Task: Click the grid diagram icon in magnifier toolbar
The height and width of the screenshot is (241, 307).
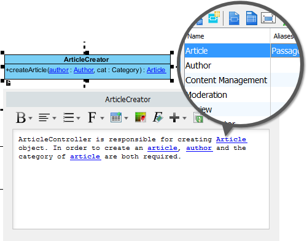Action: point(214,17)
